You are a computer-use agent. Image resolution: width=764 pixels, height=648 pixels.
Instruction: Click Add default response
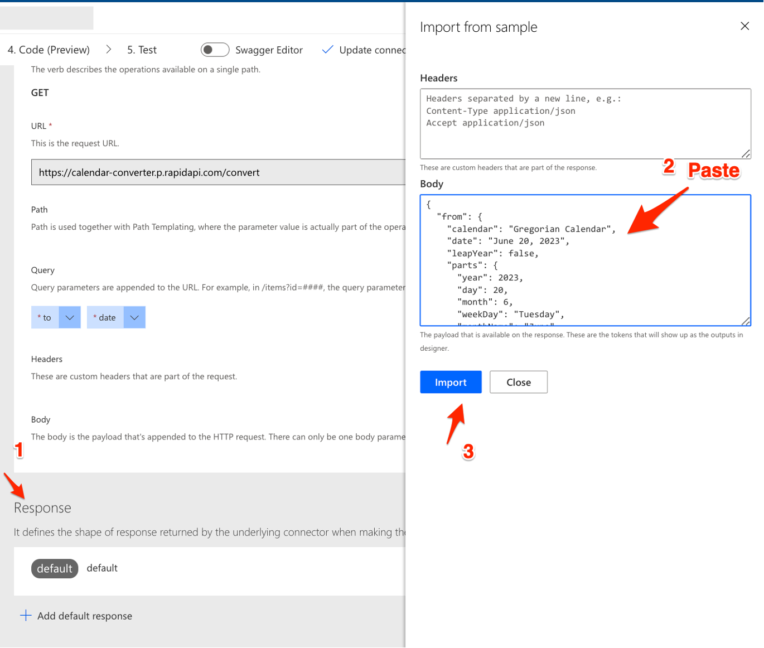tap(85, 615)
